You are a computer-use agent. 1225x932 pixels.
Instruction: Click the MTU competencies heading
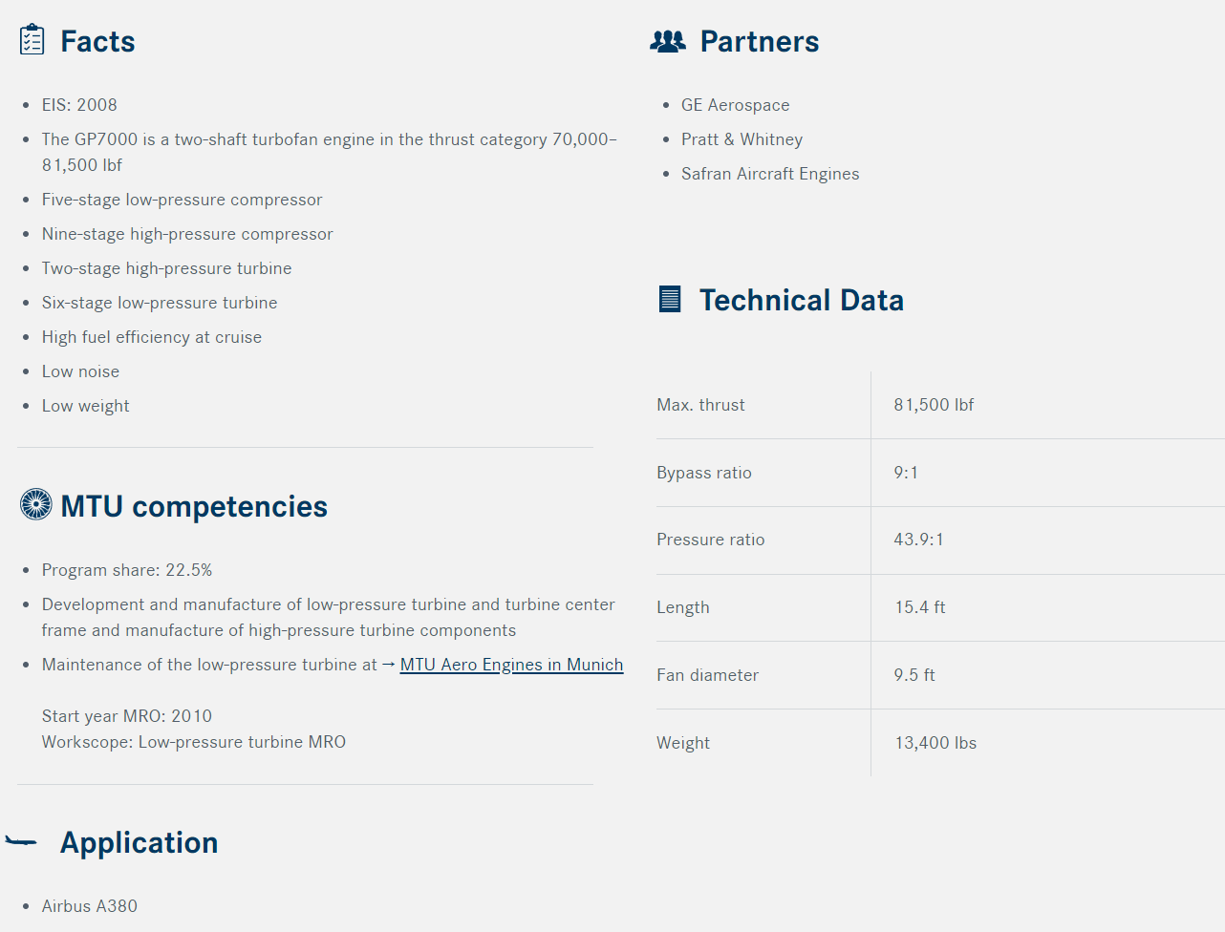point(194,506)
